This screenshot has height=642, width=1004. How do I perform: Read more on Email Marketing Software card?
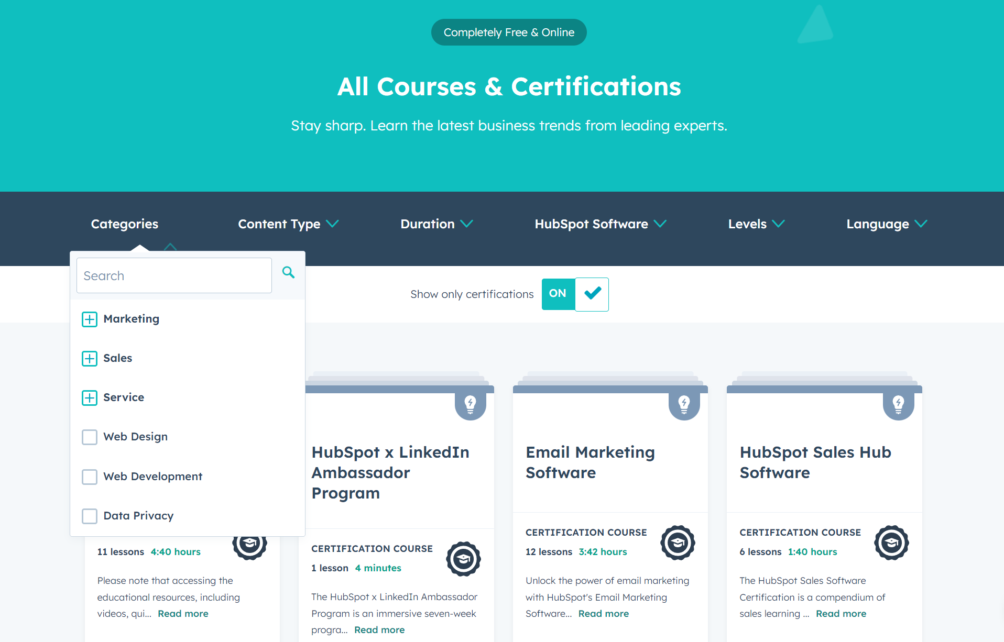tap(604, 614)
